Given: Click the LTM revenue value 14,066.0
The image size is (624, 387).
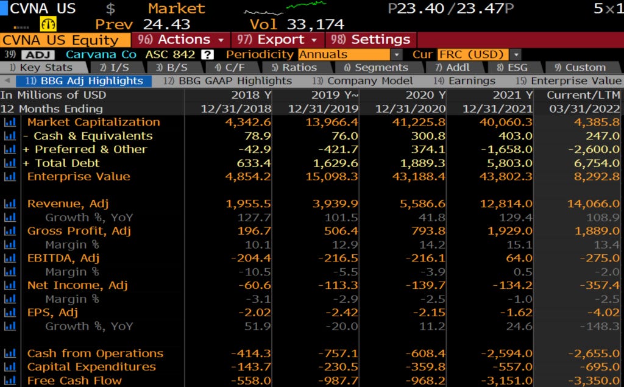Looking at the screenshot, I should point(594,204).
